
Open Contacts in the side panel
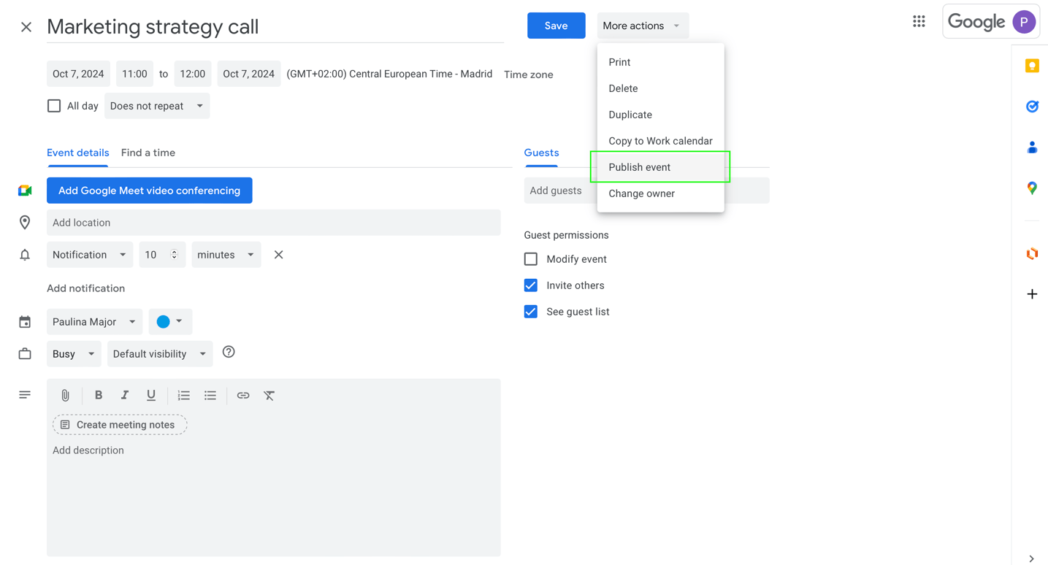[x=1032, y=147]
